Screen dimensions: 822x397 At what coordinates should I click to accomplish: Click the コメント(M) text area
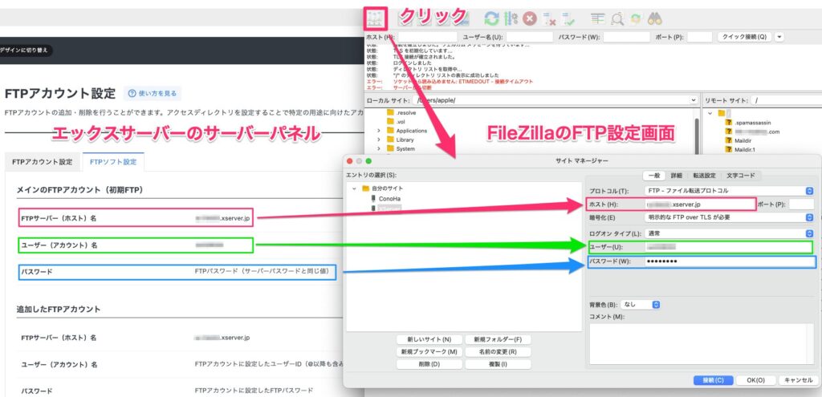tap(702, 343)
